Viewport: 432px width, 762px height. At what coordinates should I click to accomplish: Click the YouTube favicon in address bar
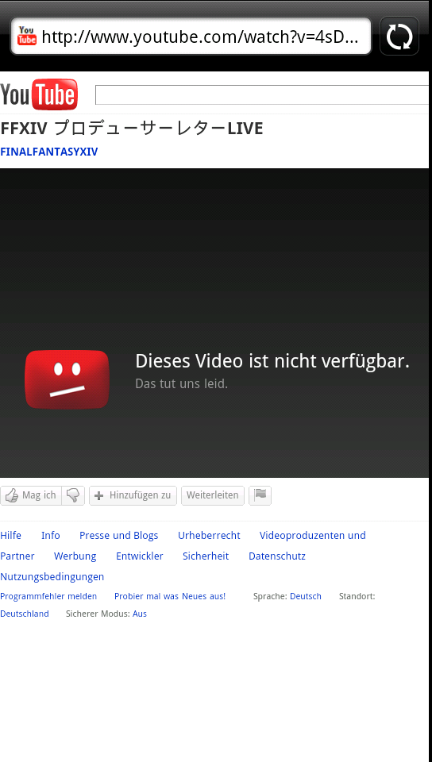pos(27,36)
